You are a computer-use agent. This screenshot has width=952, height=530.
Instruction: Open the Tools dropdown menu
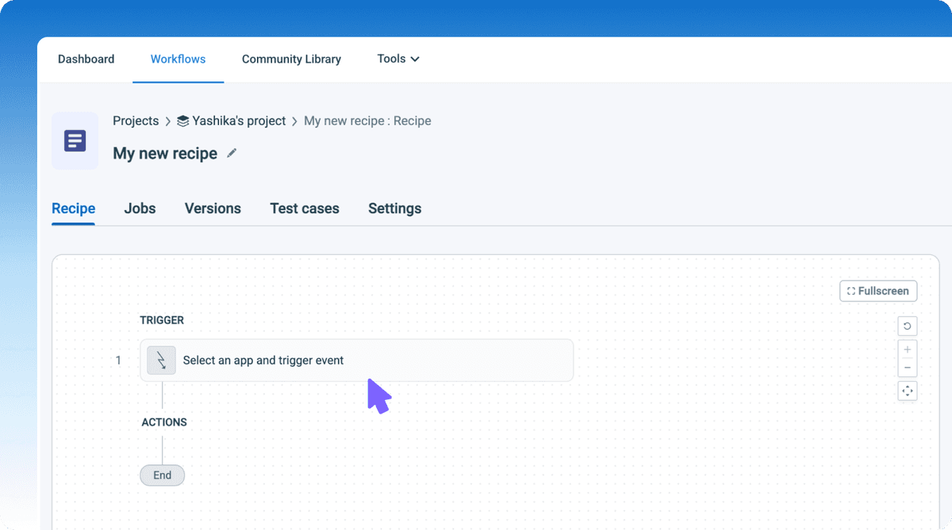[x=397, y=59]
